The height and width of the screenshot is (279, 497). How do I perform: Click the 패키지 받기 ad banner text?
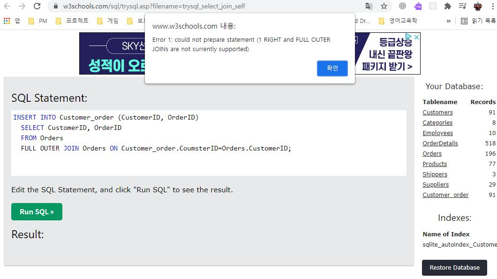(x=387, y=67)
